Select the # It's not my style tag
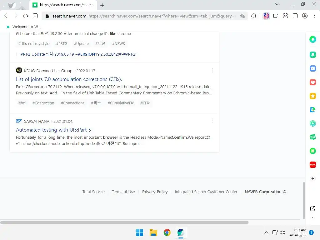Image resolution: width=320 pixels, height=240 pixels. click(x=34, y=44)
